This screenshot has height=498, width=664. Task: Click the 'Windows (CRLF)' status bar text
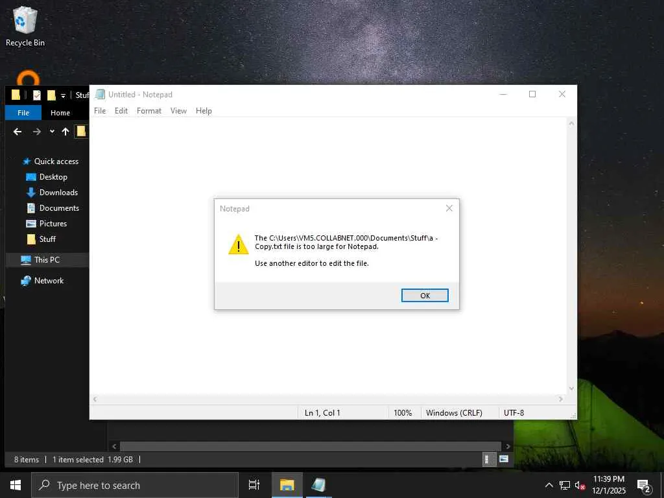pos(454,413)
